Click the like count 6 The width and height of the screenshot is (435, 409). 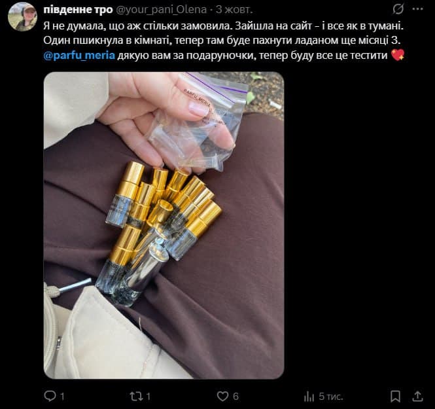pos(235,396)
